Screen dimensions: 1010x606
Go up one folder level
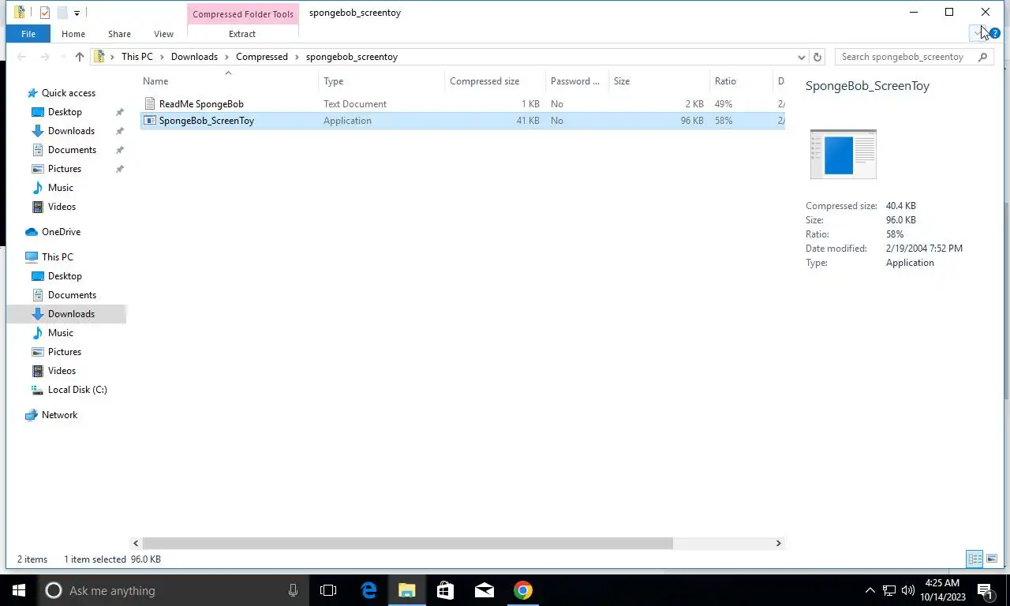[80, 57]
